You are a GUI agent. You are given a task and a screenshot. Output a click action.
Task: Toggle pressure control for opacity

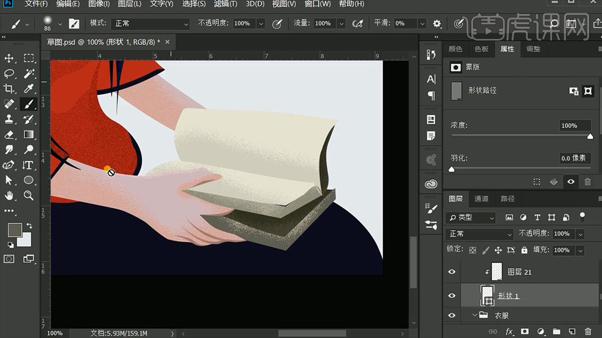point(277,24)
